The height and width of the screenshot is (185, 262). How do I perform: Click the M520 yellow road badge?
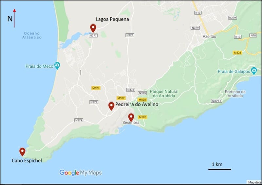tap(96, 88)
